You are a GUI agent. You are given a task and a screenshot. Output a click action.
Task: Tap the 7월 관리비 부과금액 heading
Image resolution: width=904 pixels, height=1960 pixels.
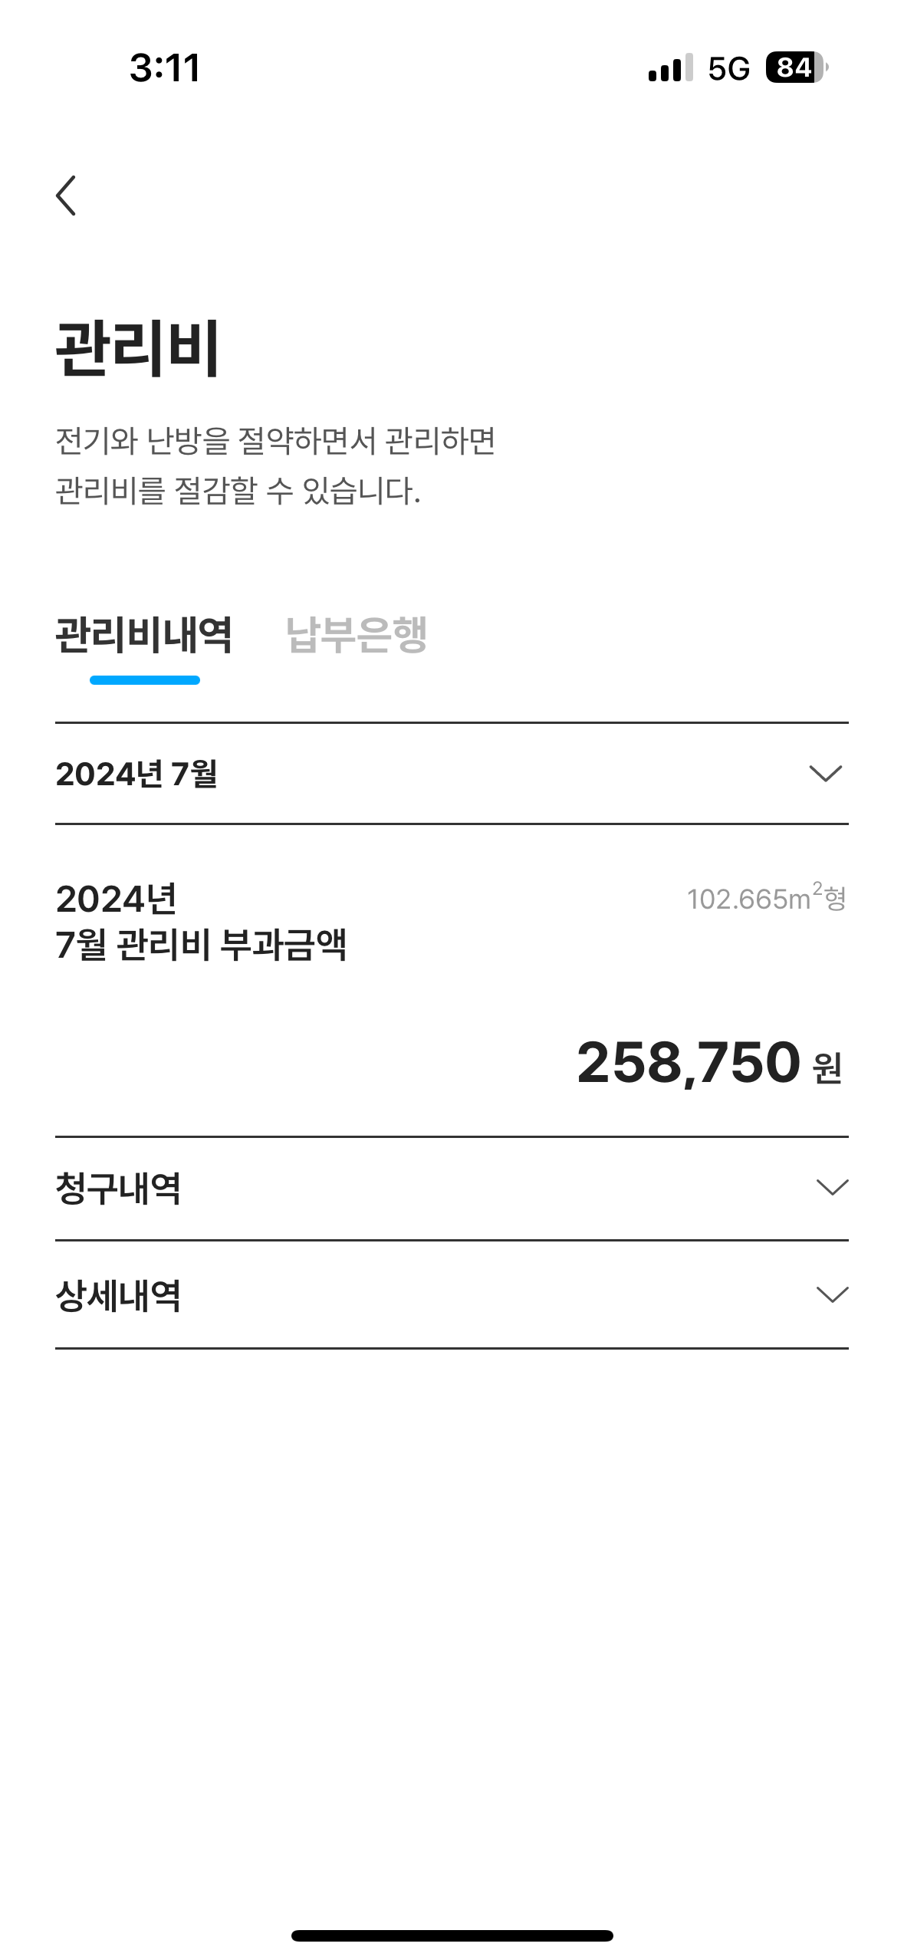[201, 945]
